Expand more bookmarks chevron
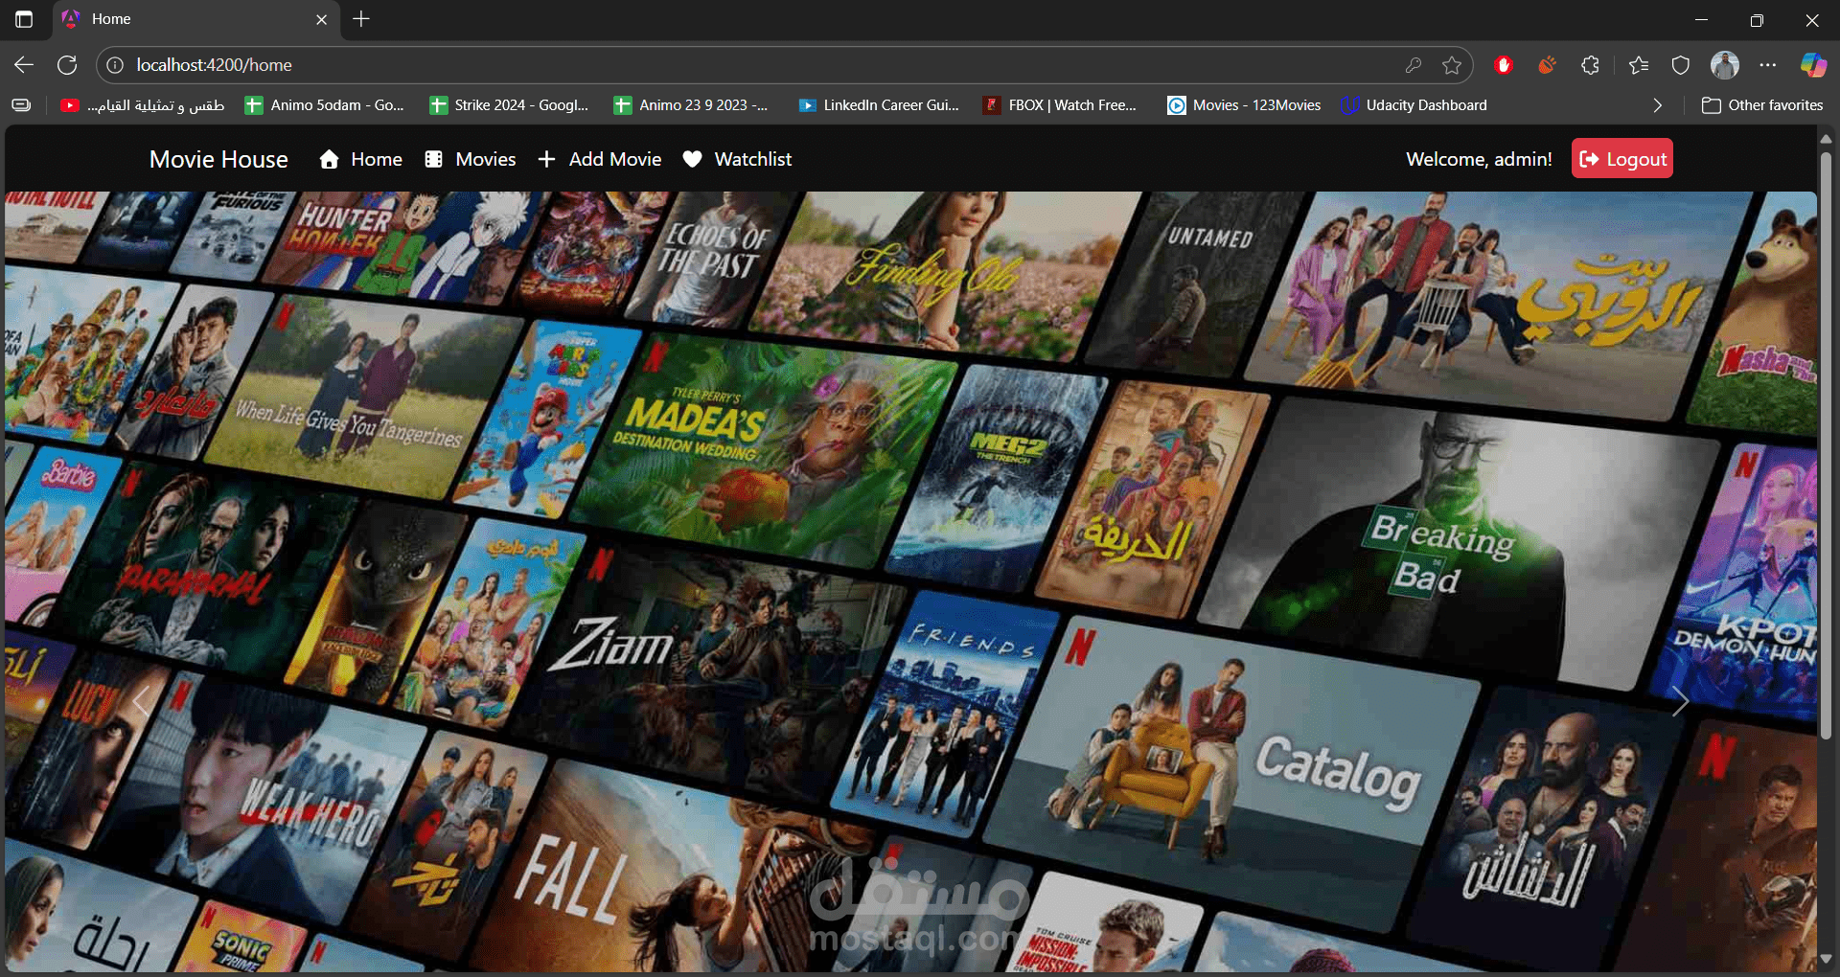This screenshot has width=1840, height=977. [x=1657, y=105]
